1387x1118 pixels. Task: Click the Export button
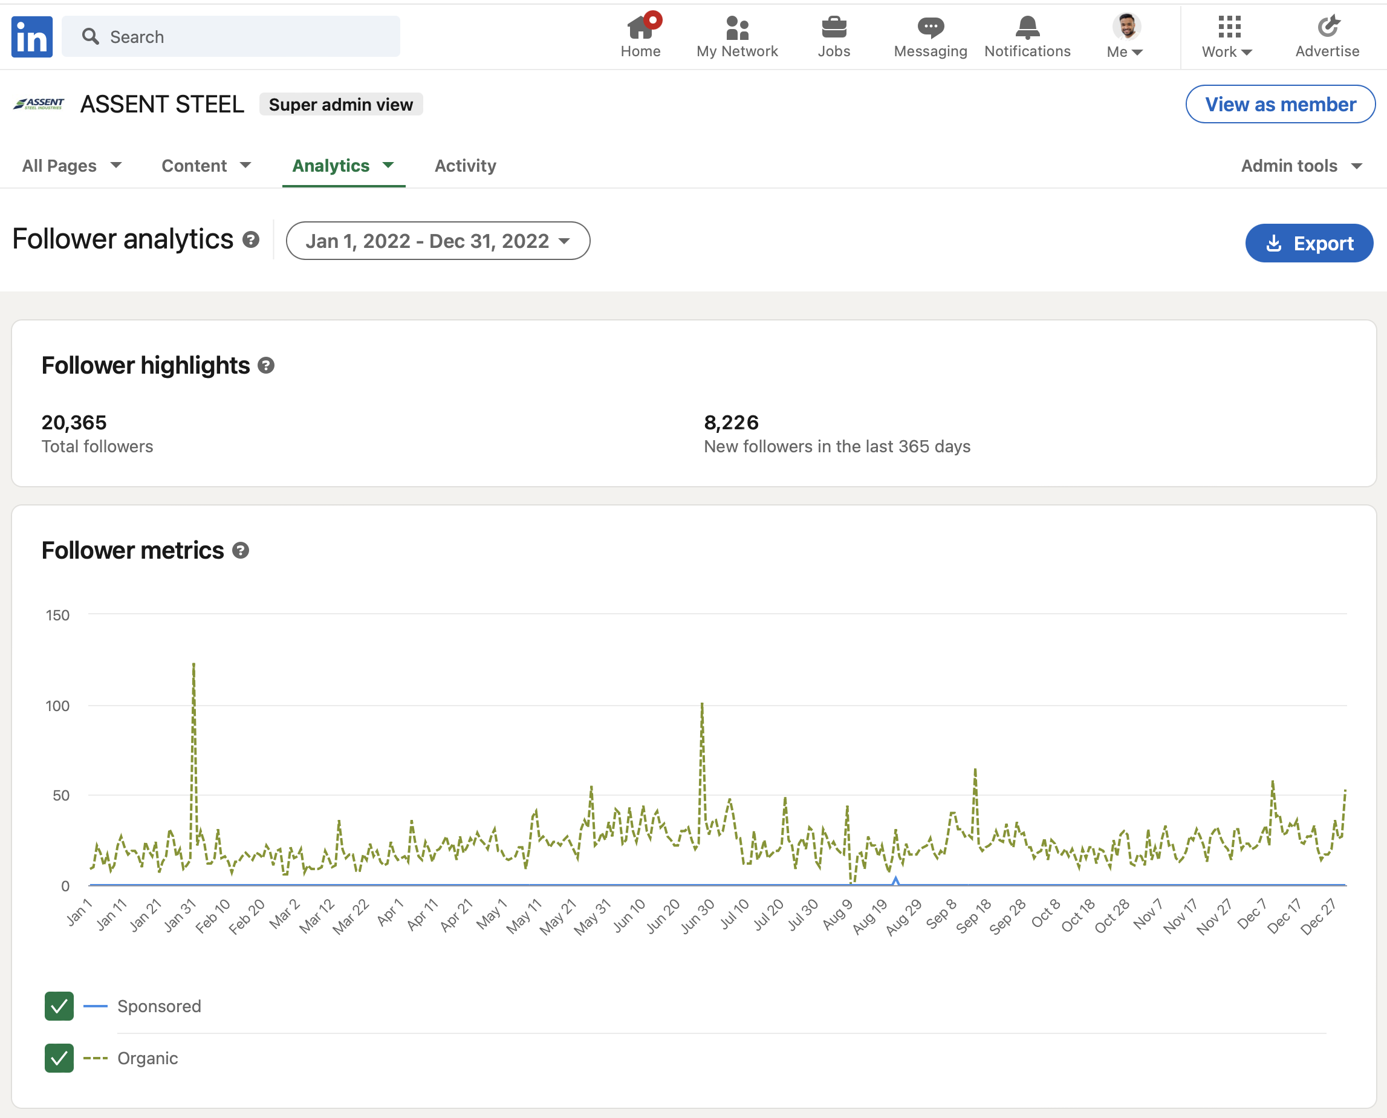click(1308, 243)
